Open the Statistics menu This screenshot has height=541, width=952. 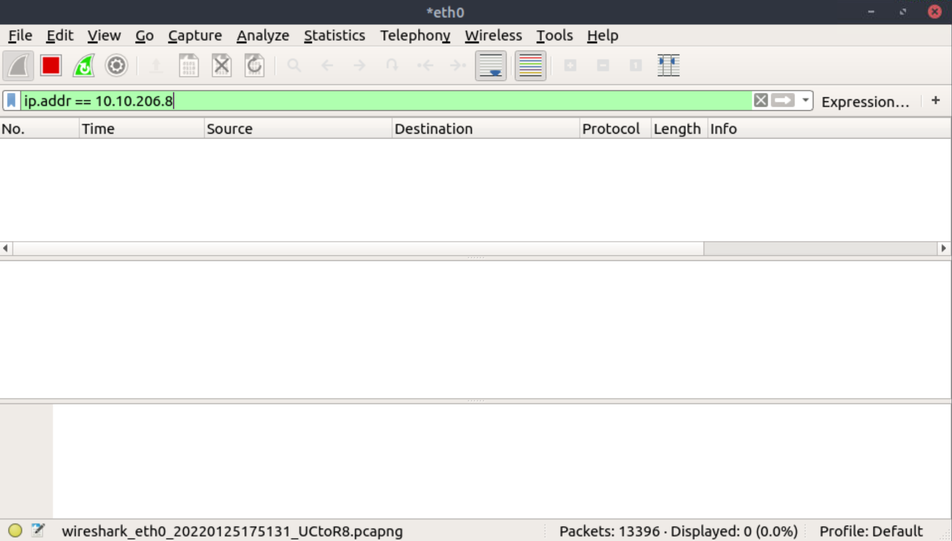point(334,35)
